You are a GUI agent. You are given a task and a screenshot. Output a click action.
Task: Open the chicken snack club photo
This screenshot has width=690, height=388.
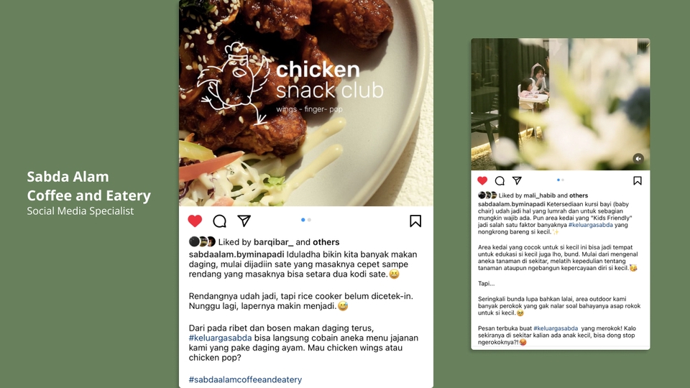coord(306,103)
